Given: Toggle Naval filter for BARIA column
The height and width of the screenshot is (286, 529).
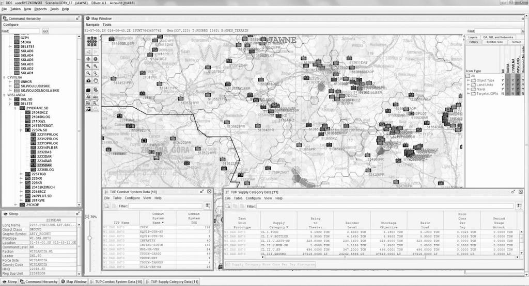Looking at the screenshot, I should point(508,89).
